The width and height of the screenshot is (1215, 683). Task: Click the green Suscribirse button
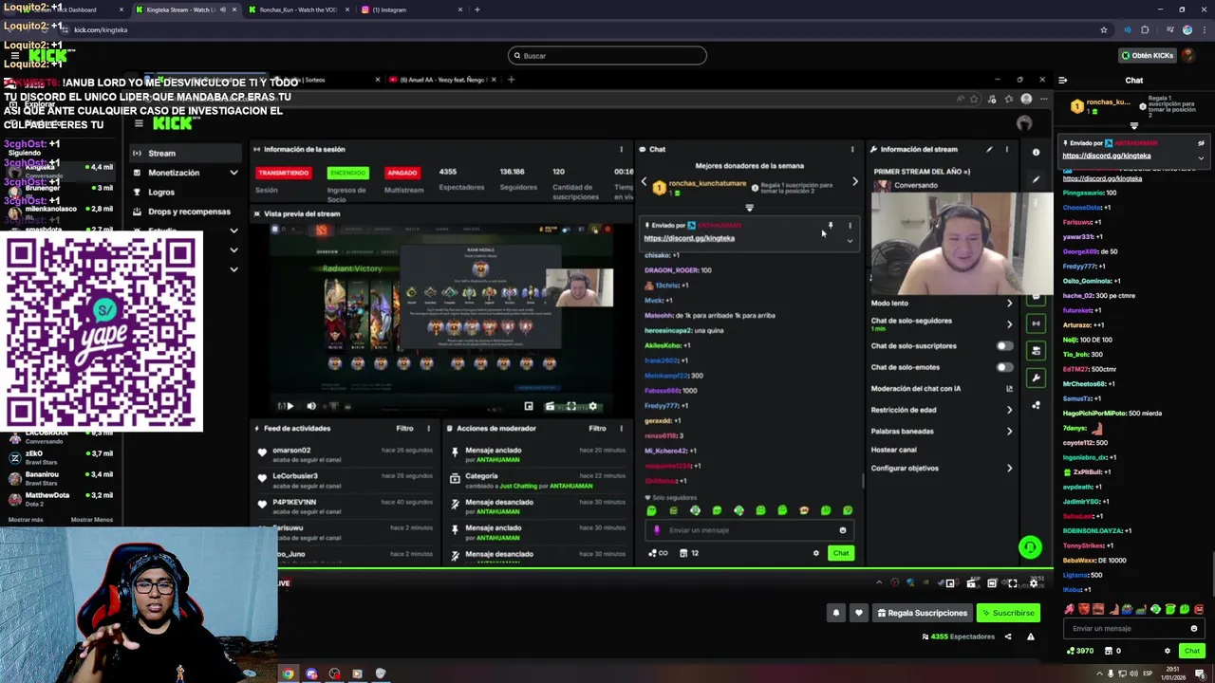(x=1008, y=613)
